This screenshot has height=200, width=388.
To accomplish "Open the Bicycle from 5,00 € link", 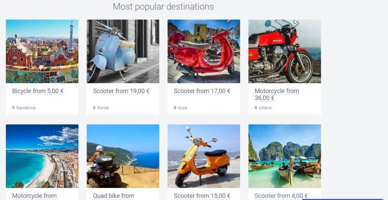I will tap(38, 91).
